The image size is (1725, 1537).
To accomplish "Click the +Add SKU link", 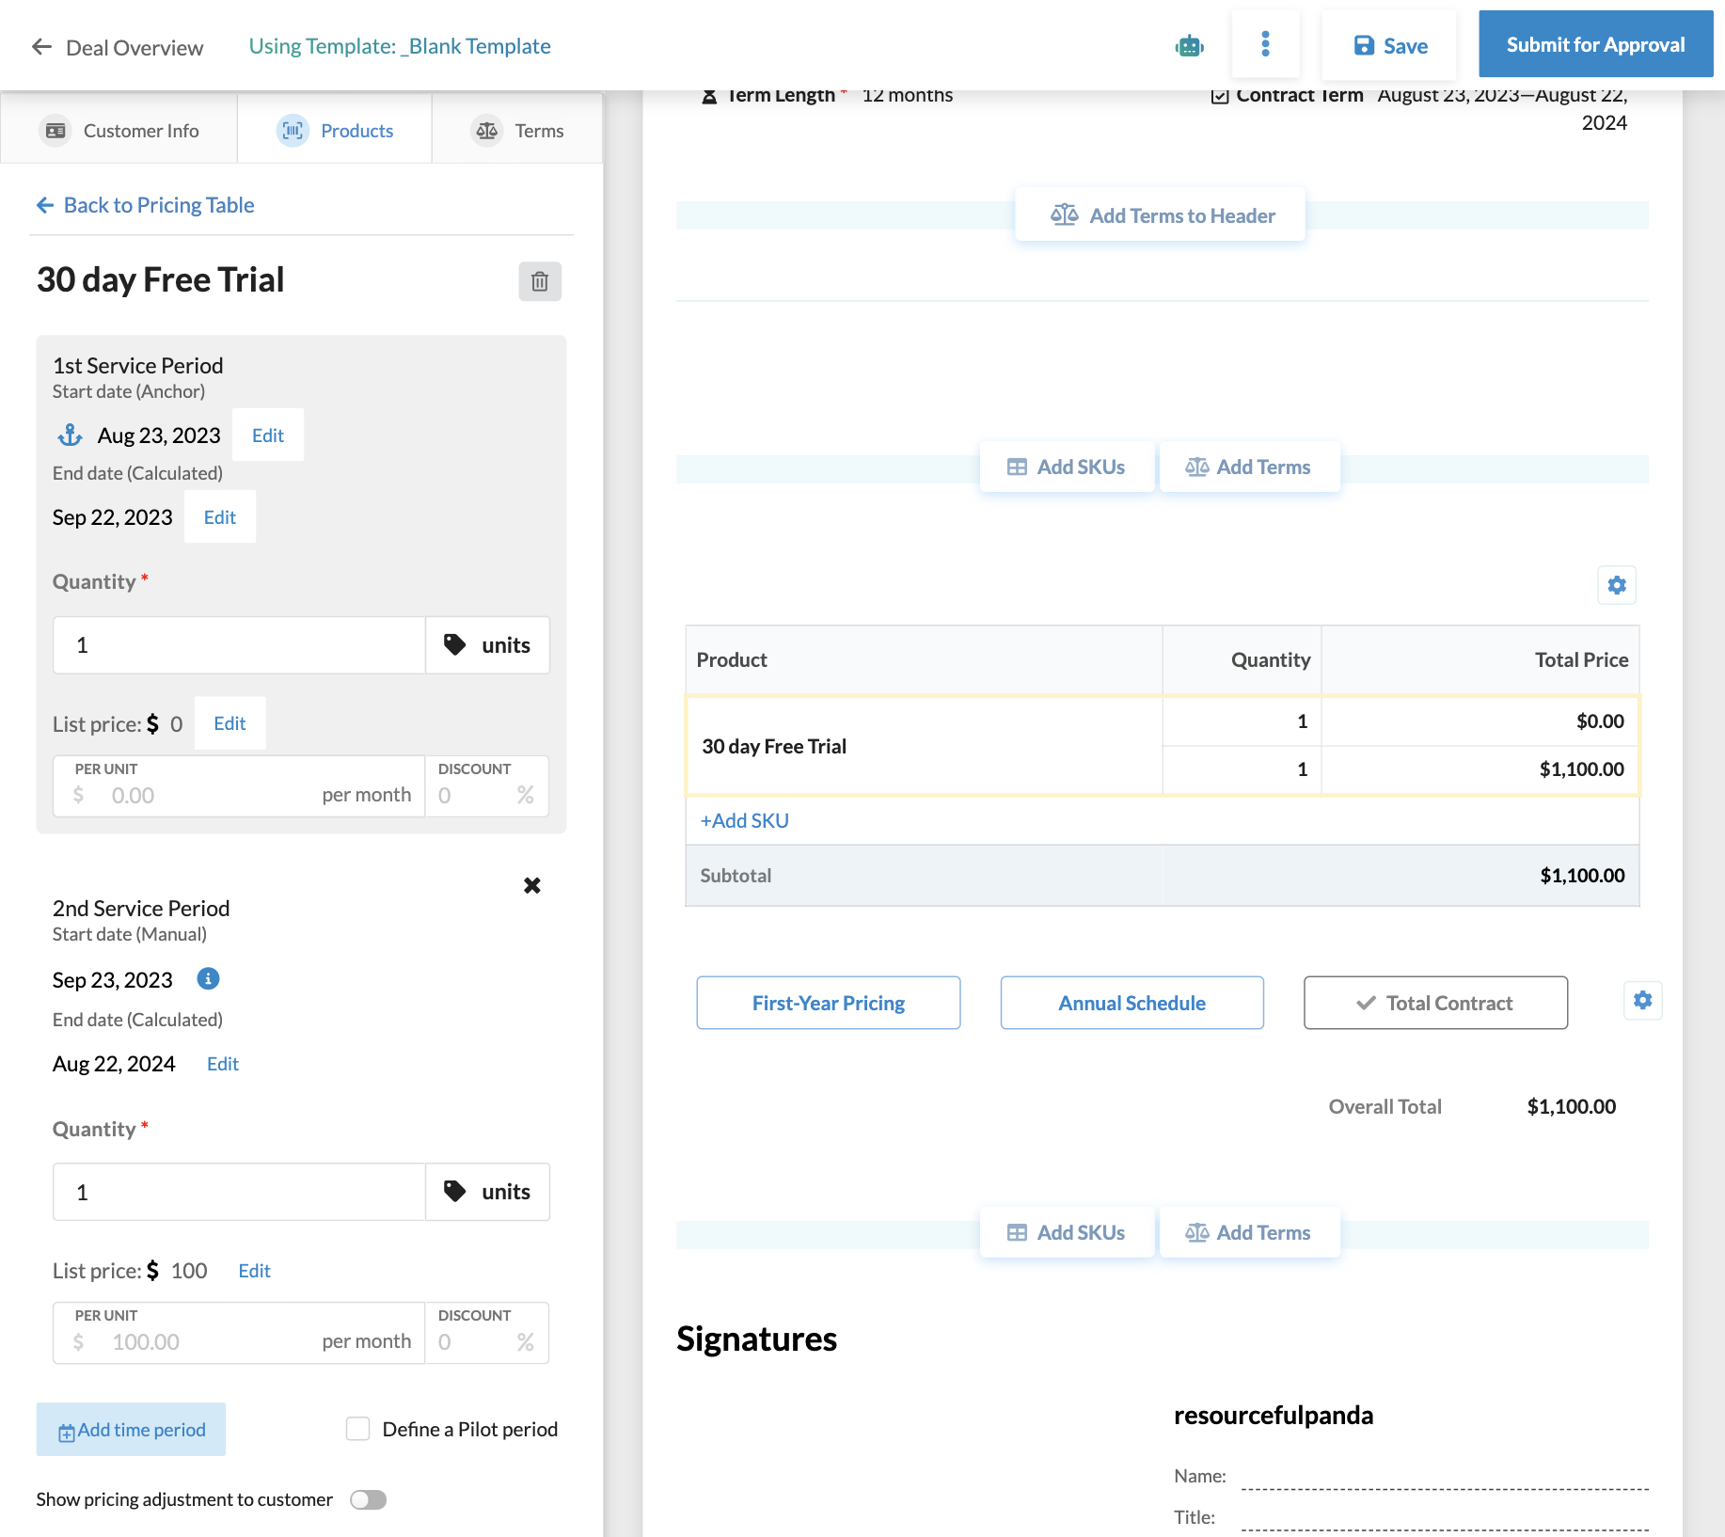I will coord(744,820).
